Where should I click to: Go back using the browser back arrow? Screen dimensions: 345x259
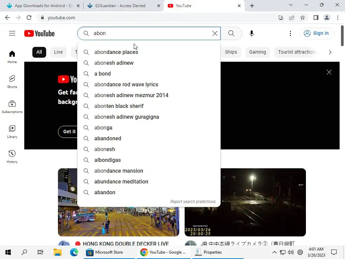pos(7,18)
